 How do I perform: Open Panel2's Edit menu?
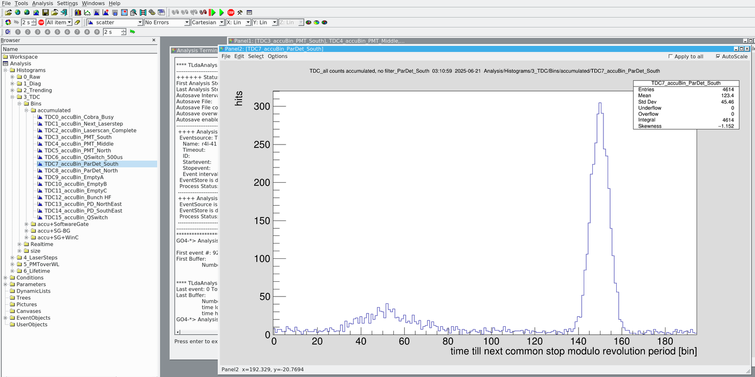click(x=239, y=56)
